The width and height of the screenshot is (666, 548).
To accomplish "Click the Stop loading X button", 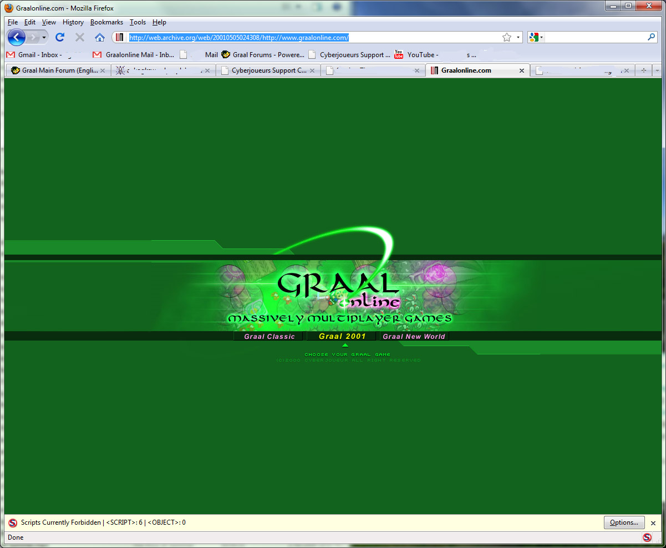I will (x=80, y=37).
